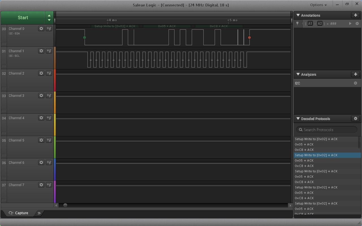362x226 pixels.
Task: Open settings gear for Channel 1
Action: pyautogui.click(x=41, y=51)
